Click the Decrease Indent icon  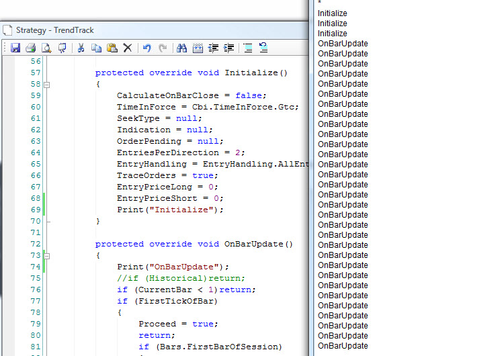pyautogui.click(x=213, y=48)
